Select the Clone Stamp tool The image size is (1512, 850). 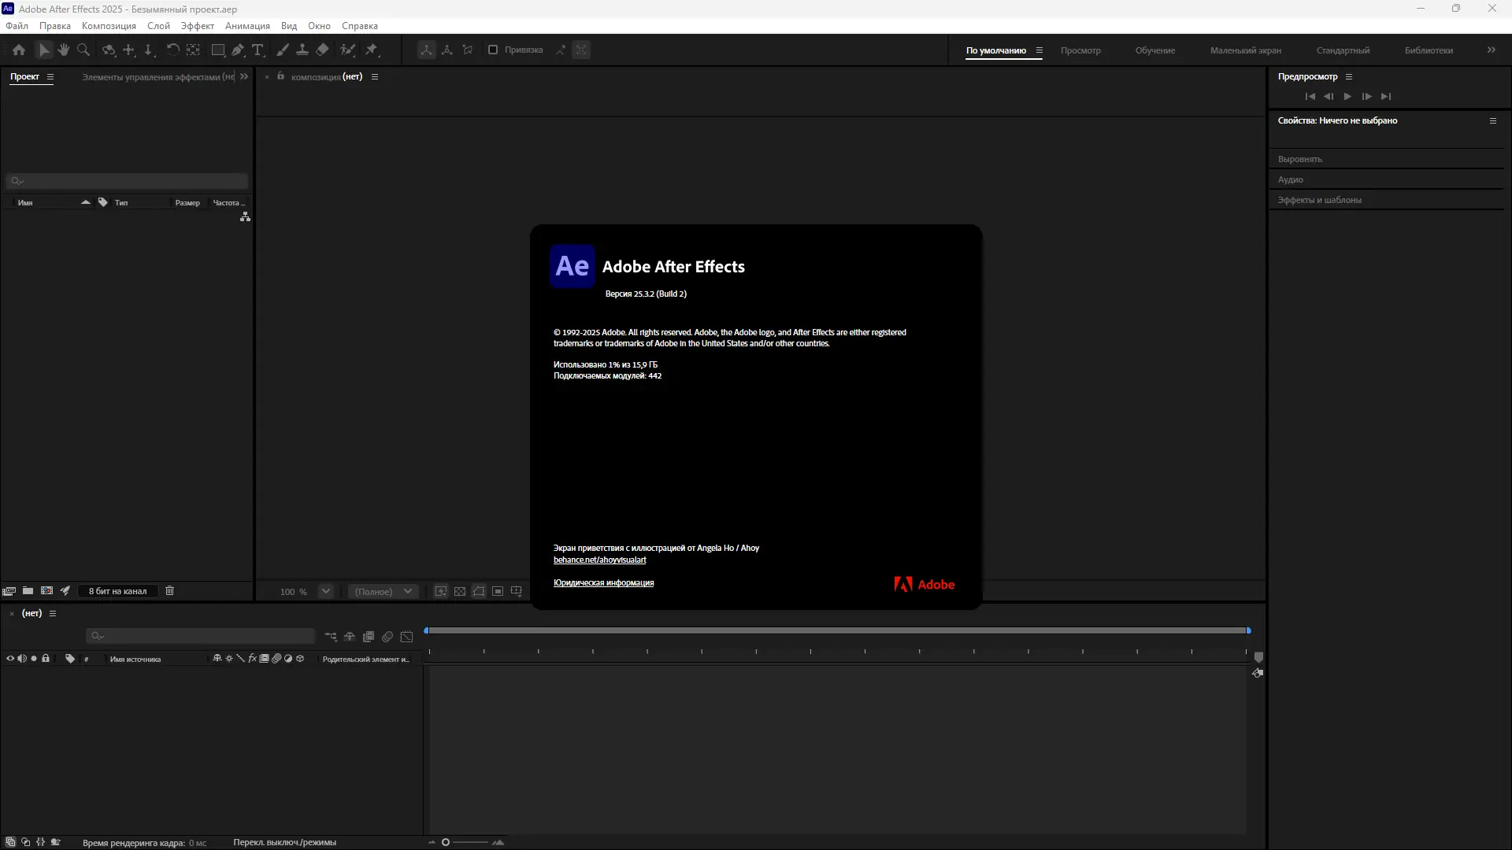click(x=302, y=50)
